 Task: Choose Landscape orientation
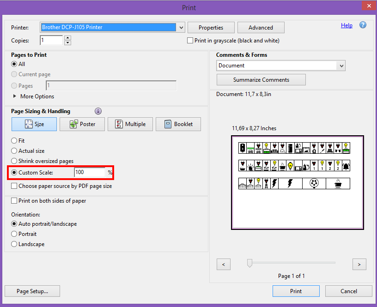[14, 244]
